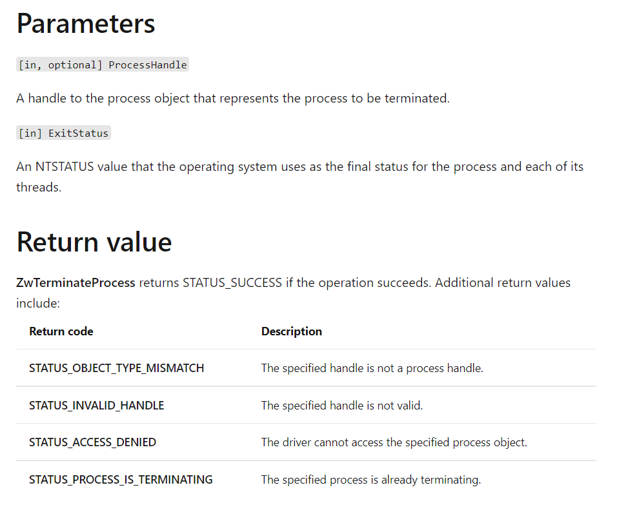Click the STATUS_SUCCESS text in paragraph

[232, 282]
